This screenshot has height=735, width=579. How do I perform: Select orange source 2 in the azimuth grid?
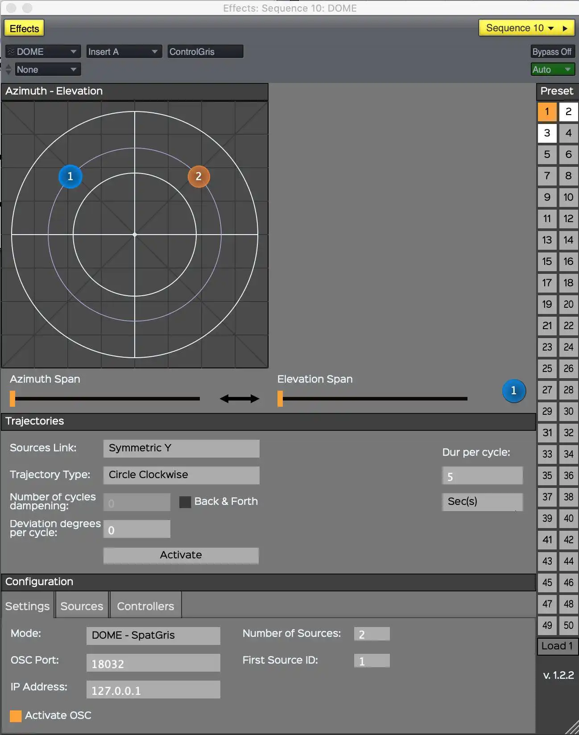(199, 177)
